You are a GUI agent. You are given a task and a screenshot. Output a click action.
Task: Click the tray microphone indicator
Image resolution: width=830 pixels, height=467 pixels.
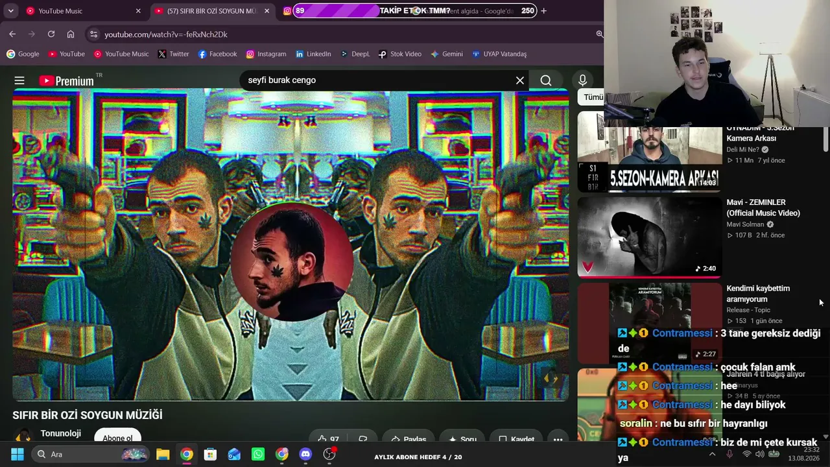tap(729, 454)
